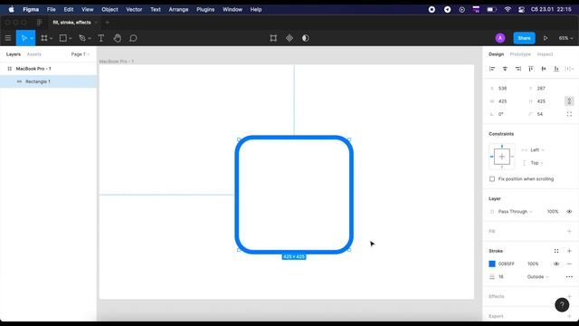
Task: Open the File menu
Action: coord(51,10)
